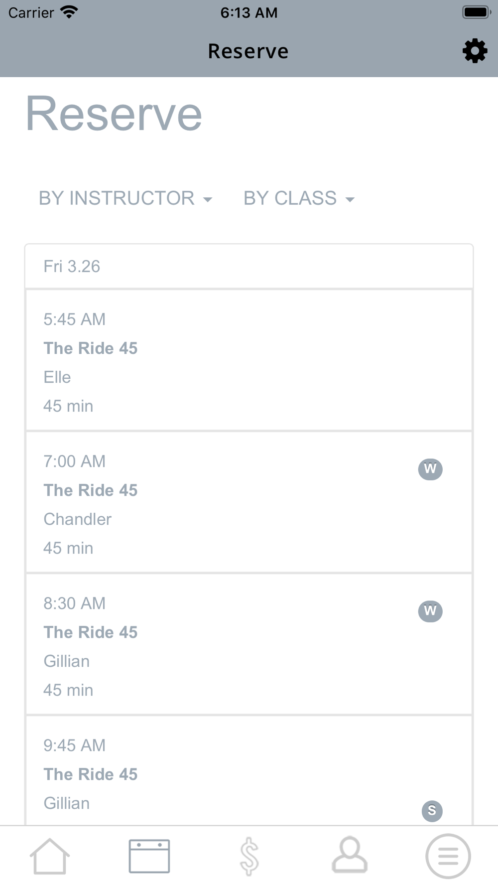
Task: Click the caret arrow beside BY CLASS
Action: [350, 200]
